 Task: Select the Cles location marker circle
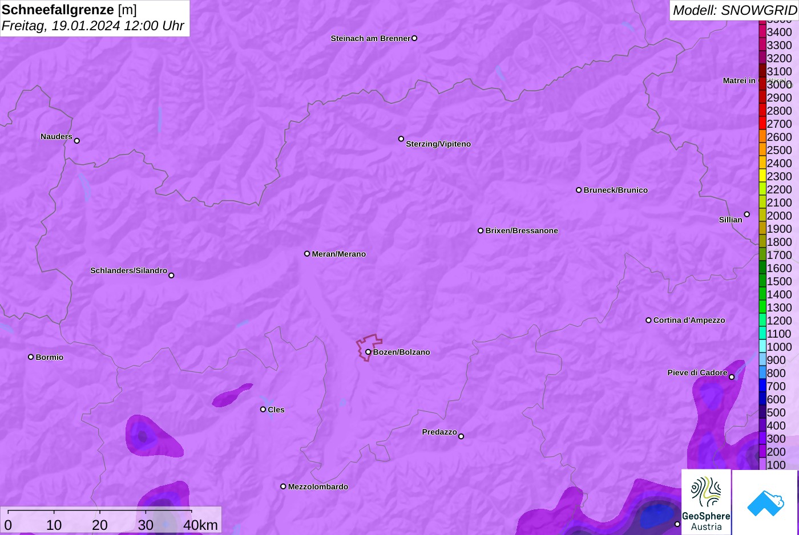[x=263, y=409]
